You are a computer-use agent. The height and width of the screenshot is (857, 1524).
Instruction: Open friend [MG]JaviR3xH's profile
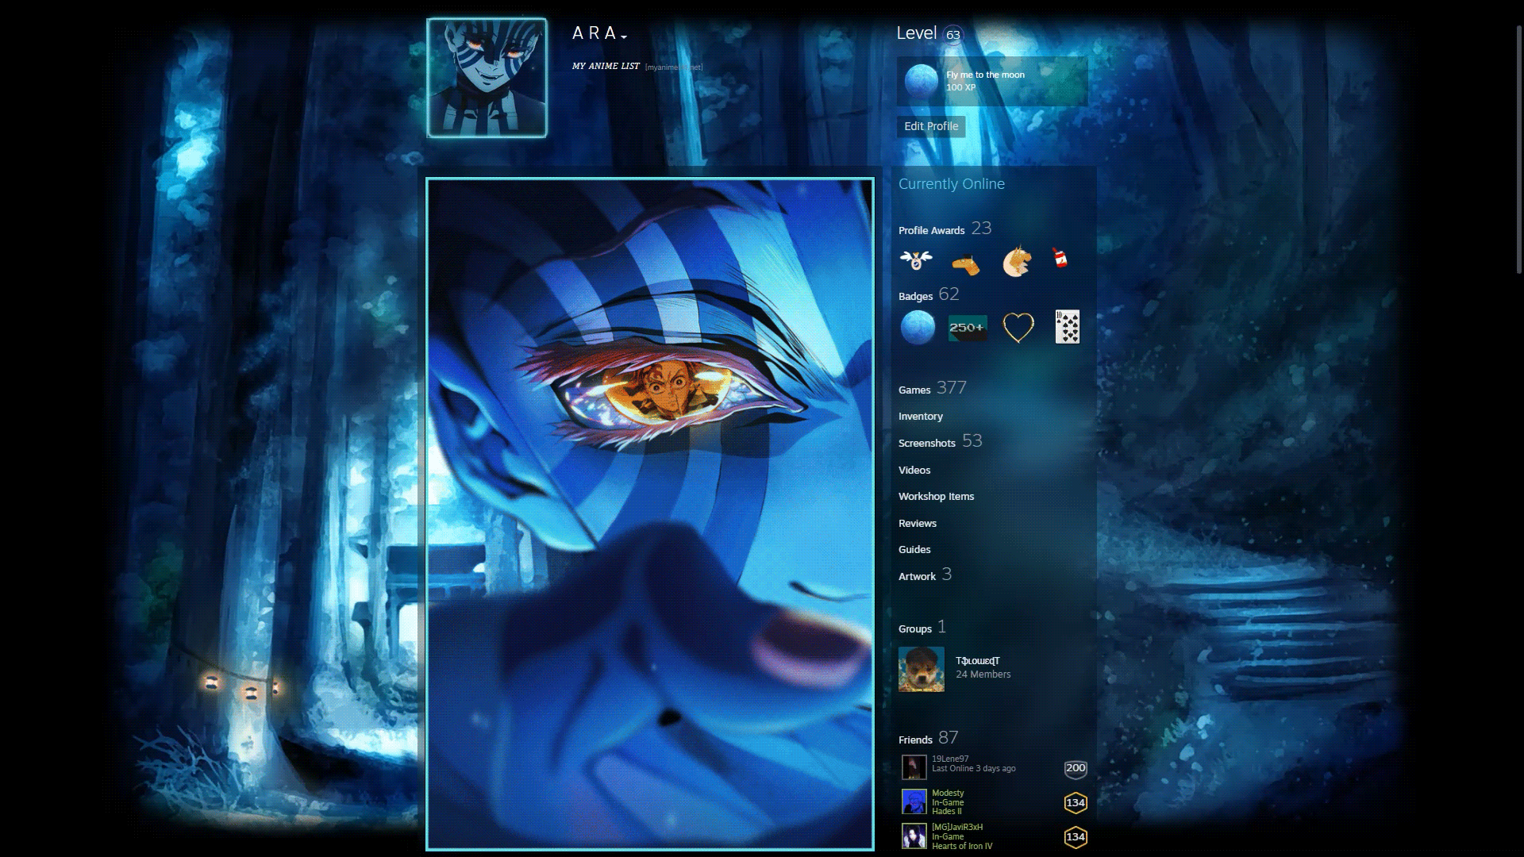(957, 827)
